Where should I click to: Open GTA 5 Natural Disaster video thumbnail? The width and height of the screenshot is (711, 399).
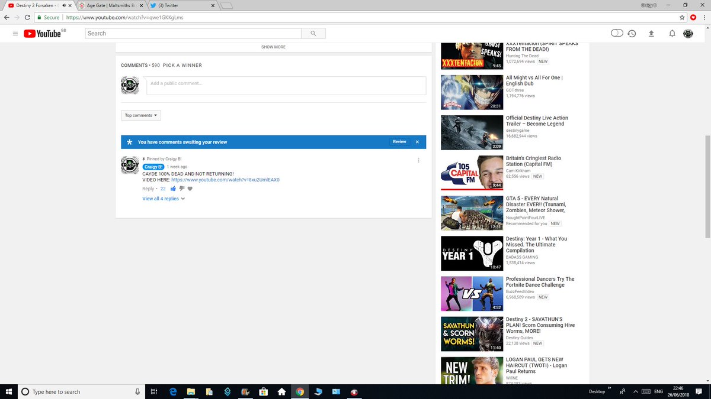point(472,213)
